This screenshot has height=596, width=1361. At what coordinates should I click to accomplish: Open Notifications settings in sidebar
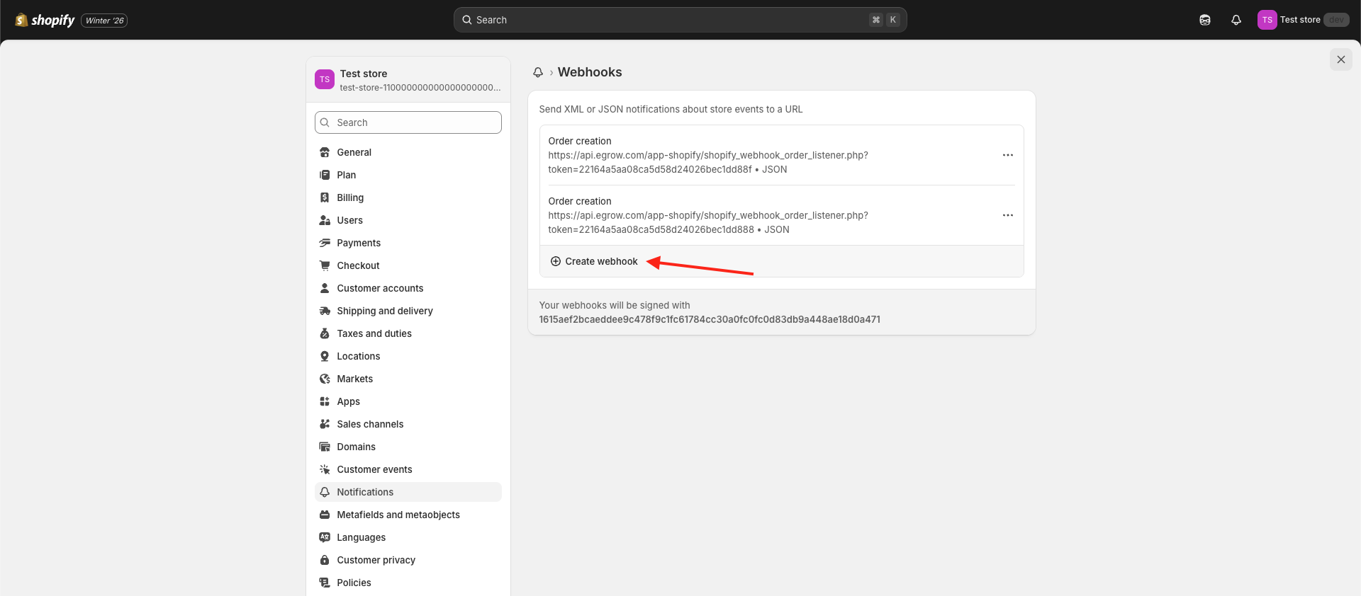click(x=365, y=492)
